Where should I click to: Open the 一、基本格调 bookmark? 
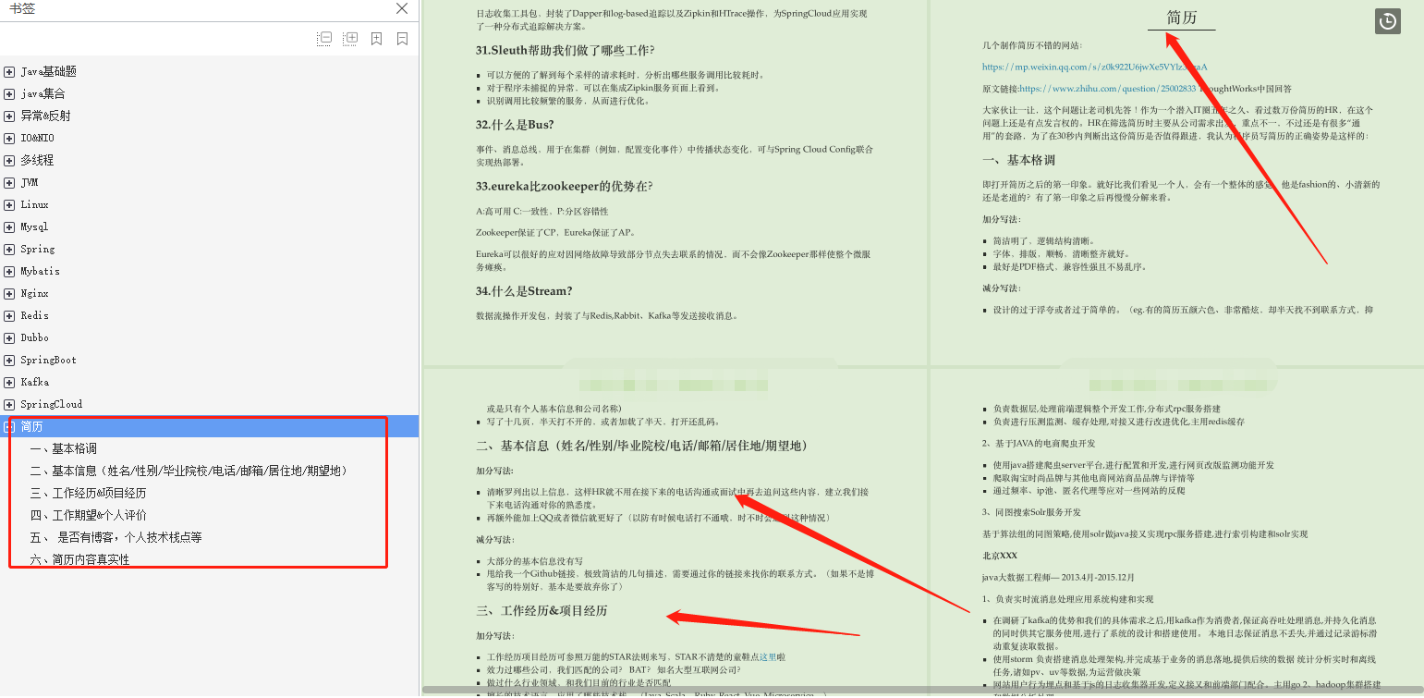coord(64,448)
